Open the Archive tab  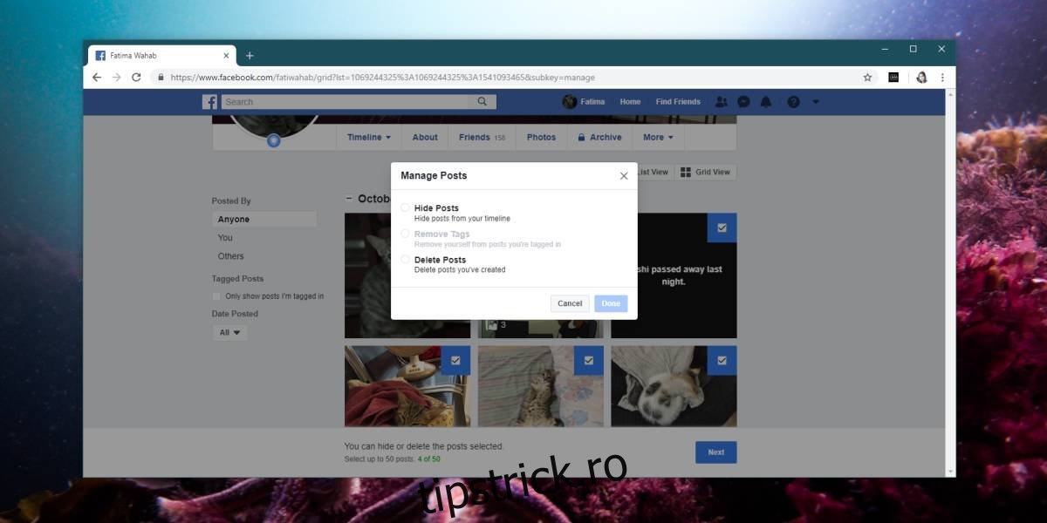click(x=600, y=137)
